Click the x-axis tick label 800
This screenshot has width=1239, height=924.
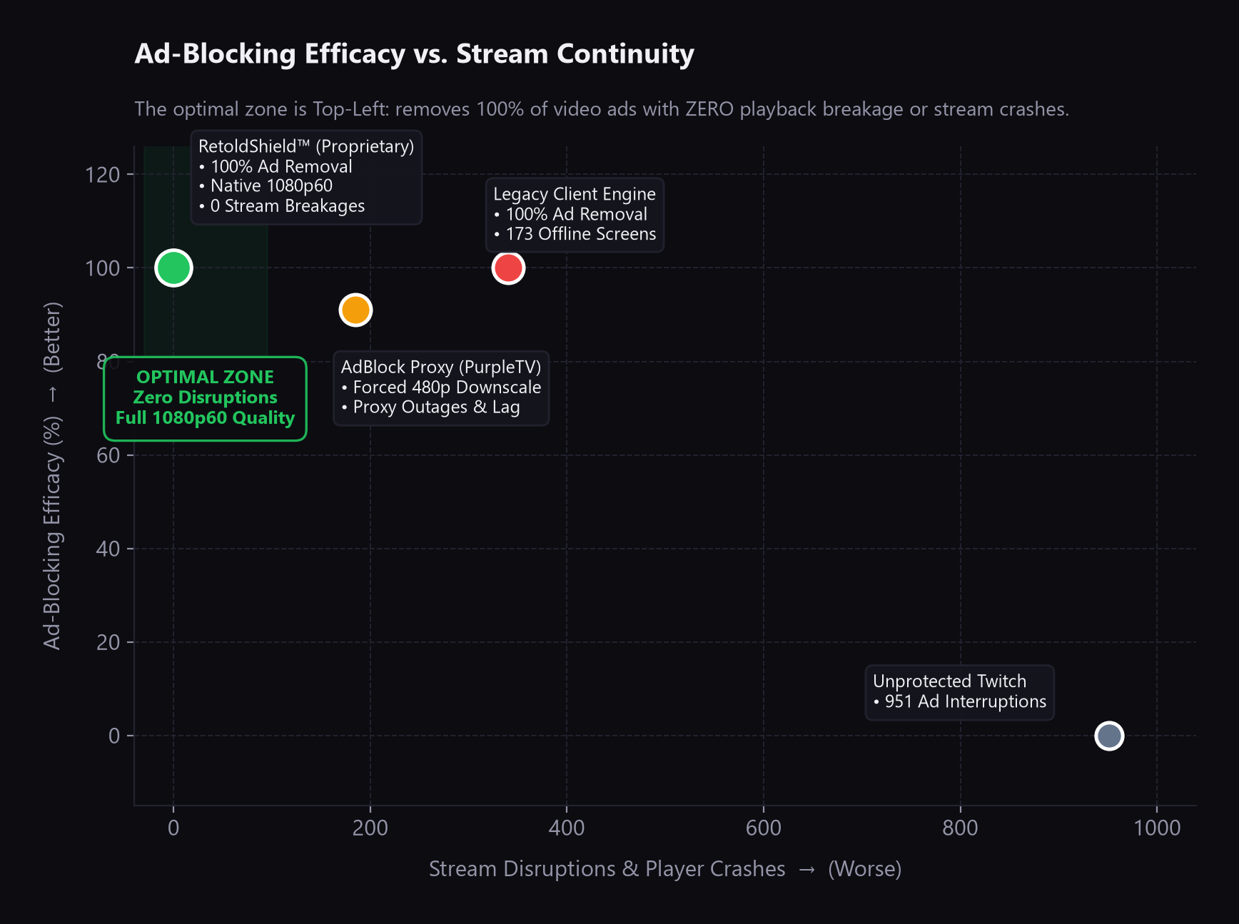pos(961,828)
